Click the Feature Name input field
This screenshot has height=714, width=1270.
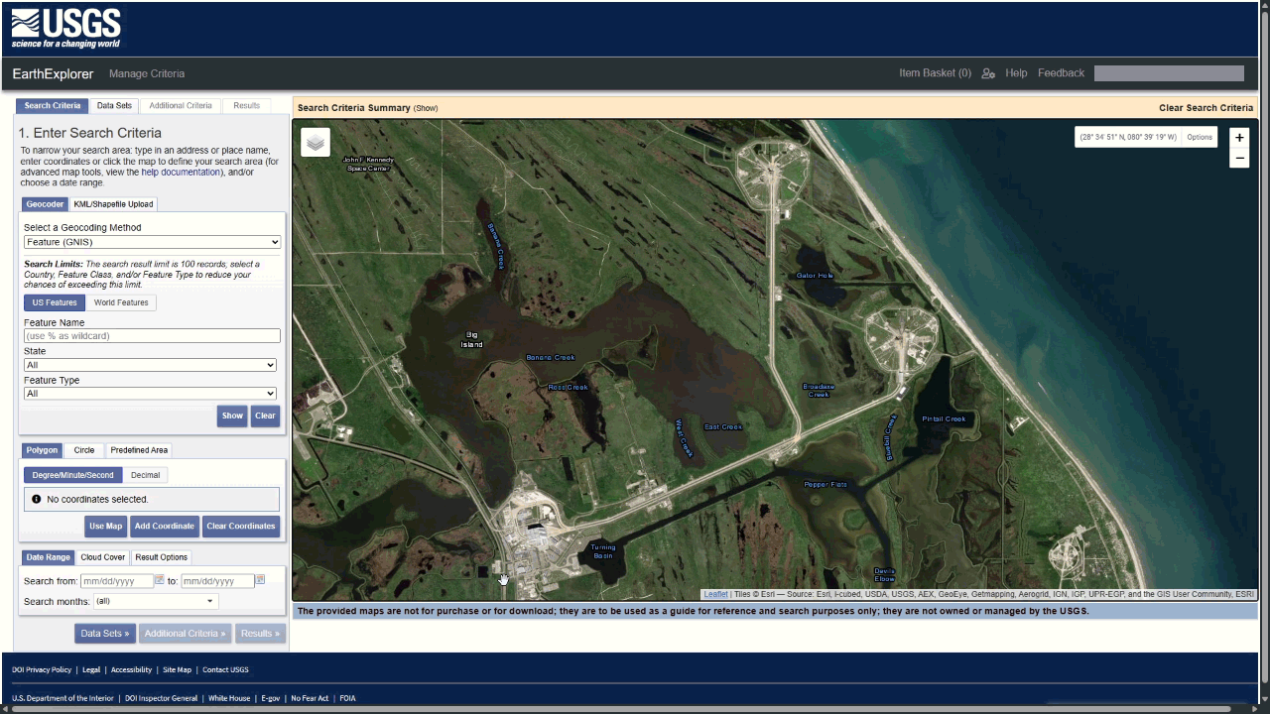coord(152,336)
